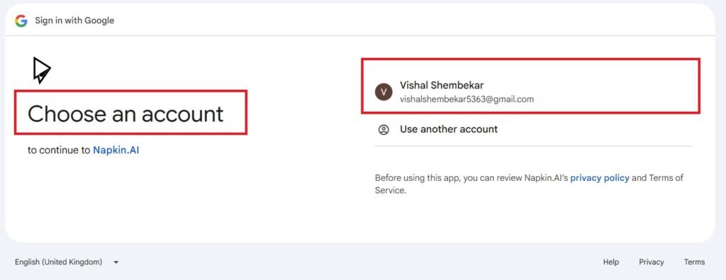Open the English (United Kingdom) language selector
Viewport: 726px width, 280px height.
tap(67, 262)
